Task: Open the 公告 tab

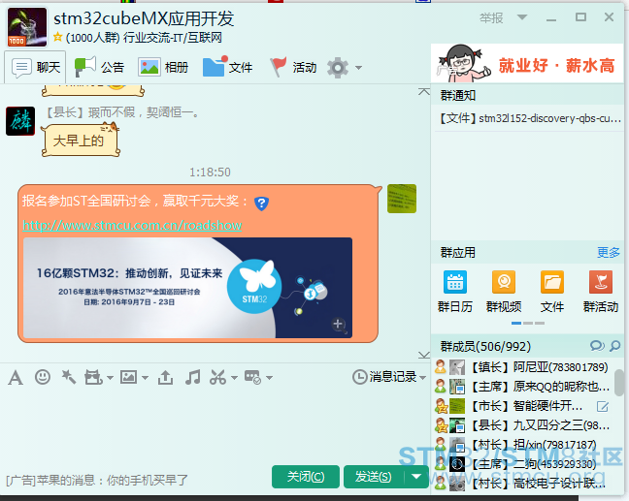Action: 100,67
